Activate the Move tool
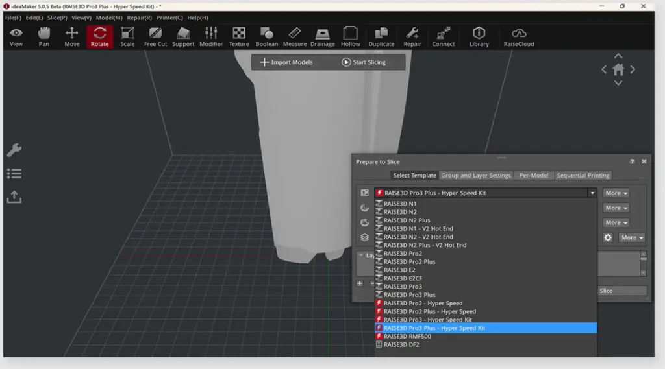Viewport: 665px width, 369px height. [x=72, y=37]
